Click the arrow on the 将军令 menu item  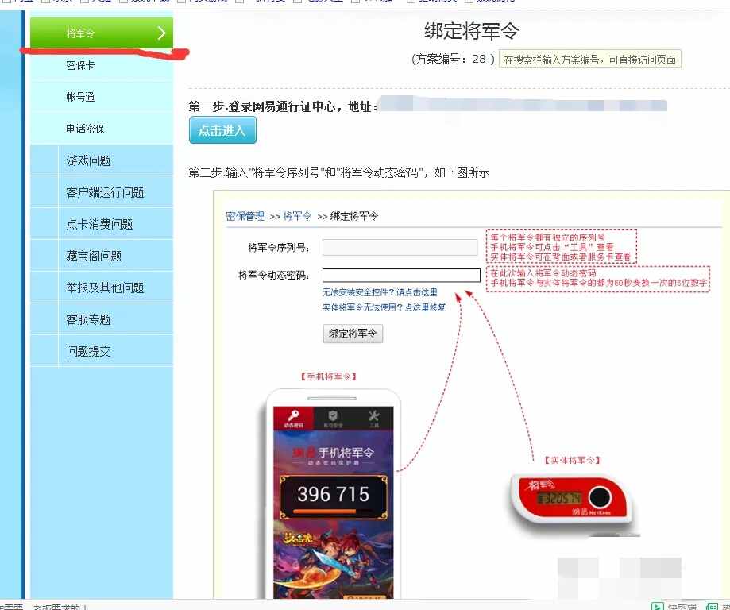pyautogui.click(x=161, y=33)
